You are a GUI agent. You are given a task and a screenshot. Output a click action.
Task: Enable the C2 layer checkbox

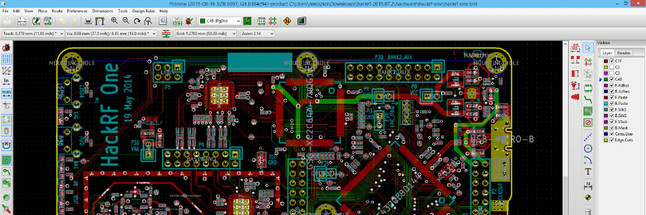pyautogui.click(x=612, y=67)
